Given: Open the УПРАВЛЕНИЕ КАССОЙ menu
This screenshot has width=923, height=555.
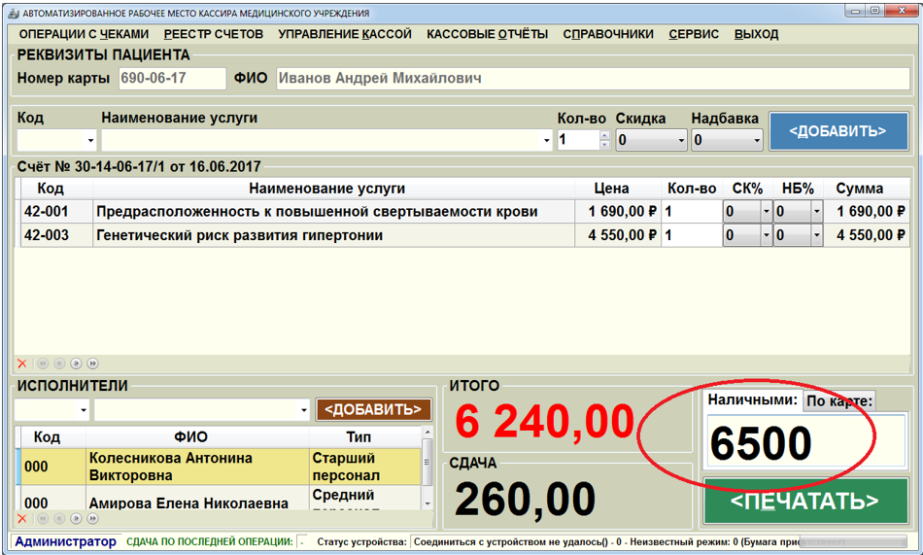Looking at the screenshot, I should click(x=345, y=34).
